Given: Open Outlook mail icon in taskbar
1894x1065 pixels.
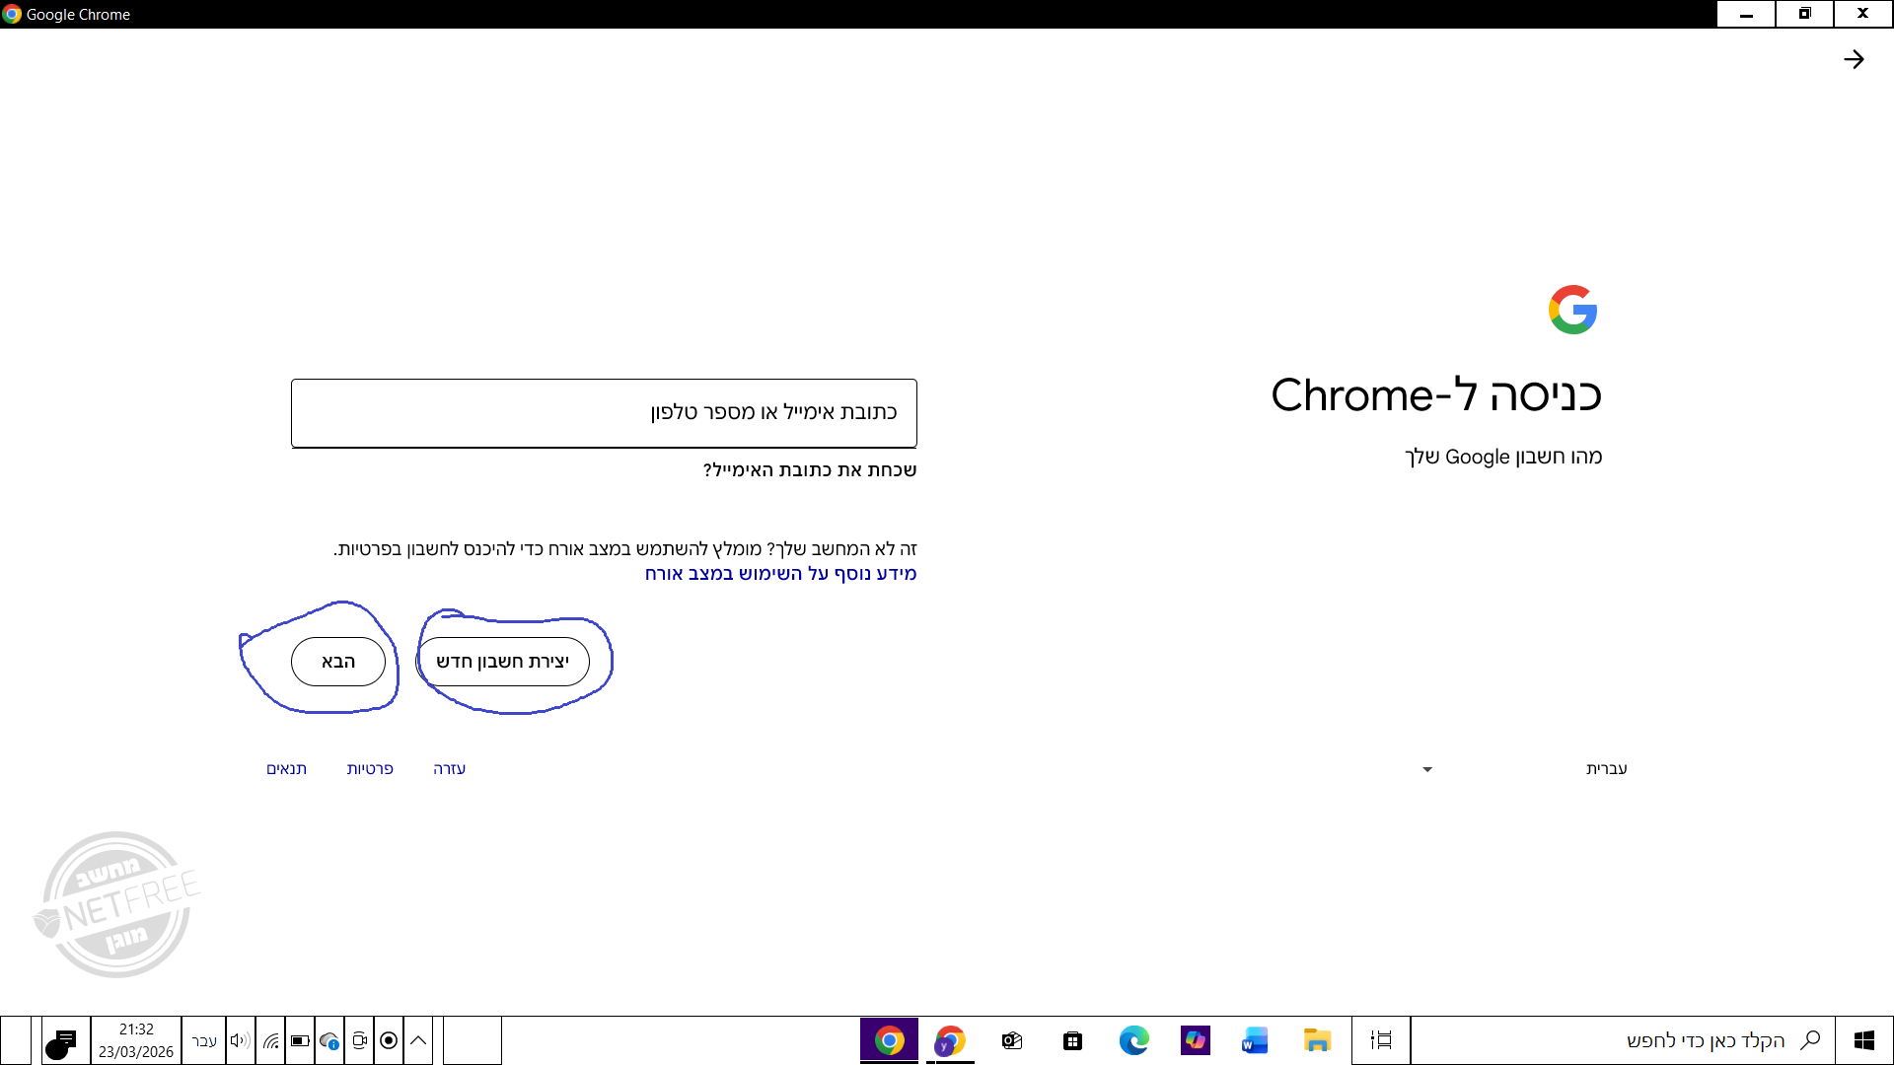Looking at the screenshot, I should coord(1012,1040).
